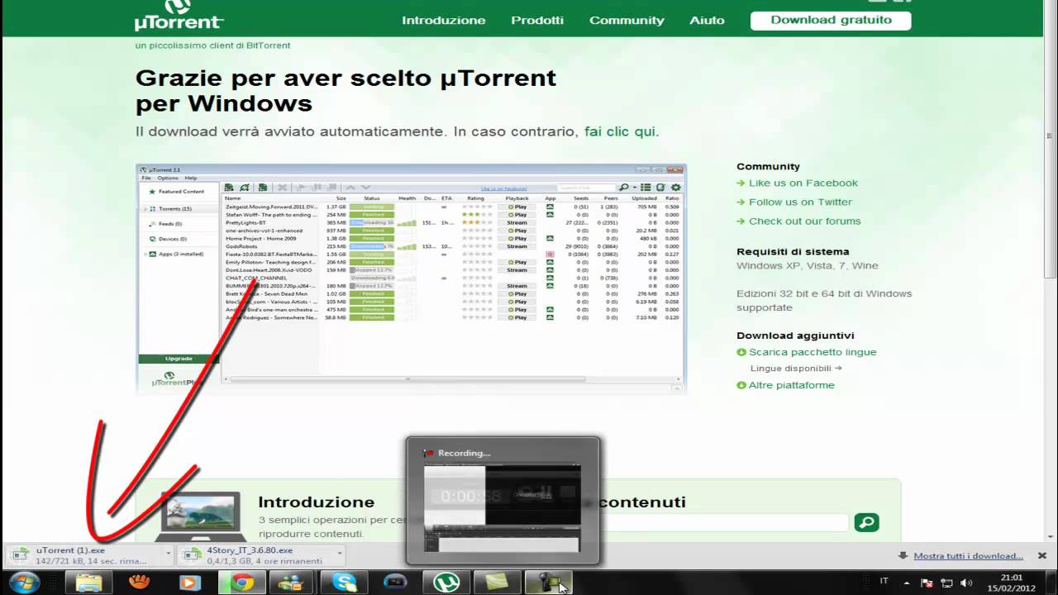Open the network tray icon
The width and height of the screenshot is (1058, 595).
pyautogui.click(x=946, y=583)
